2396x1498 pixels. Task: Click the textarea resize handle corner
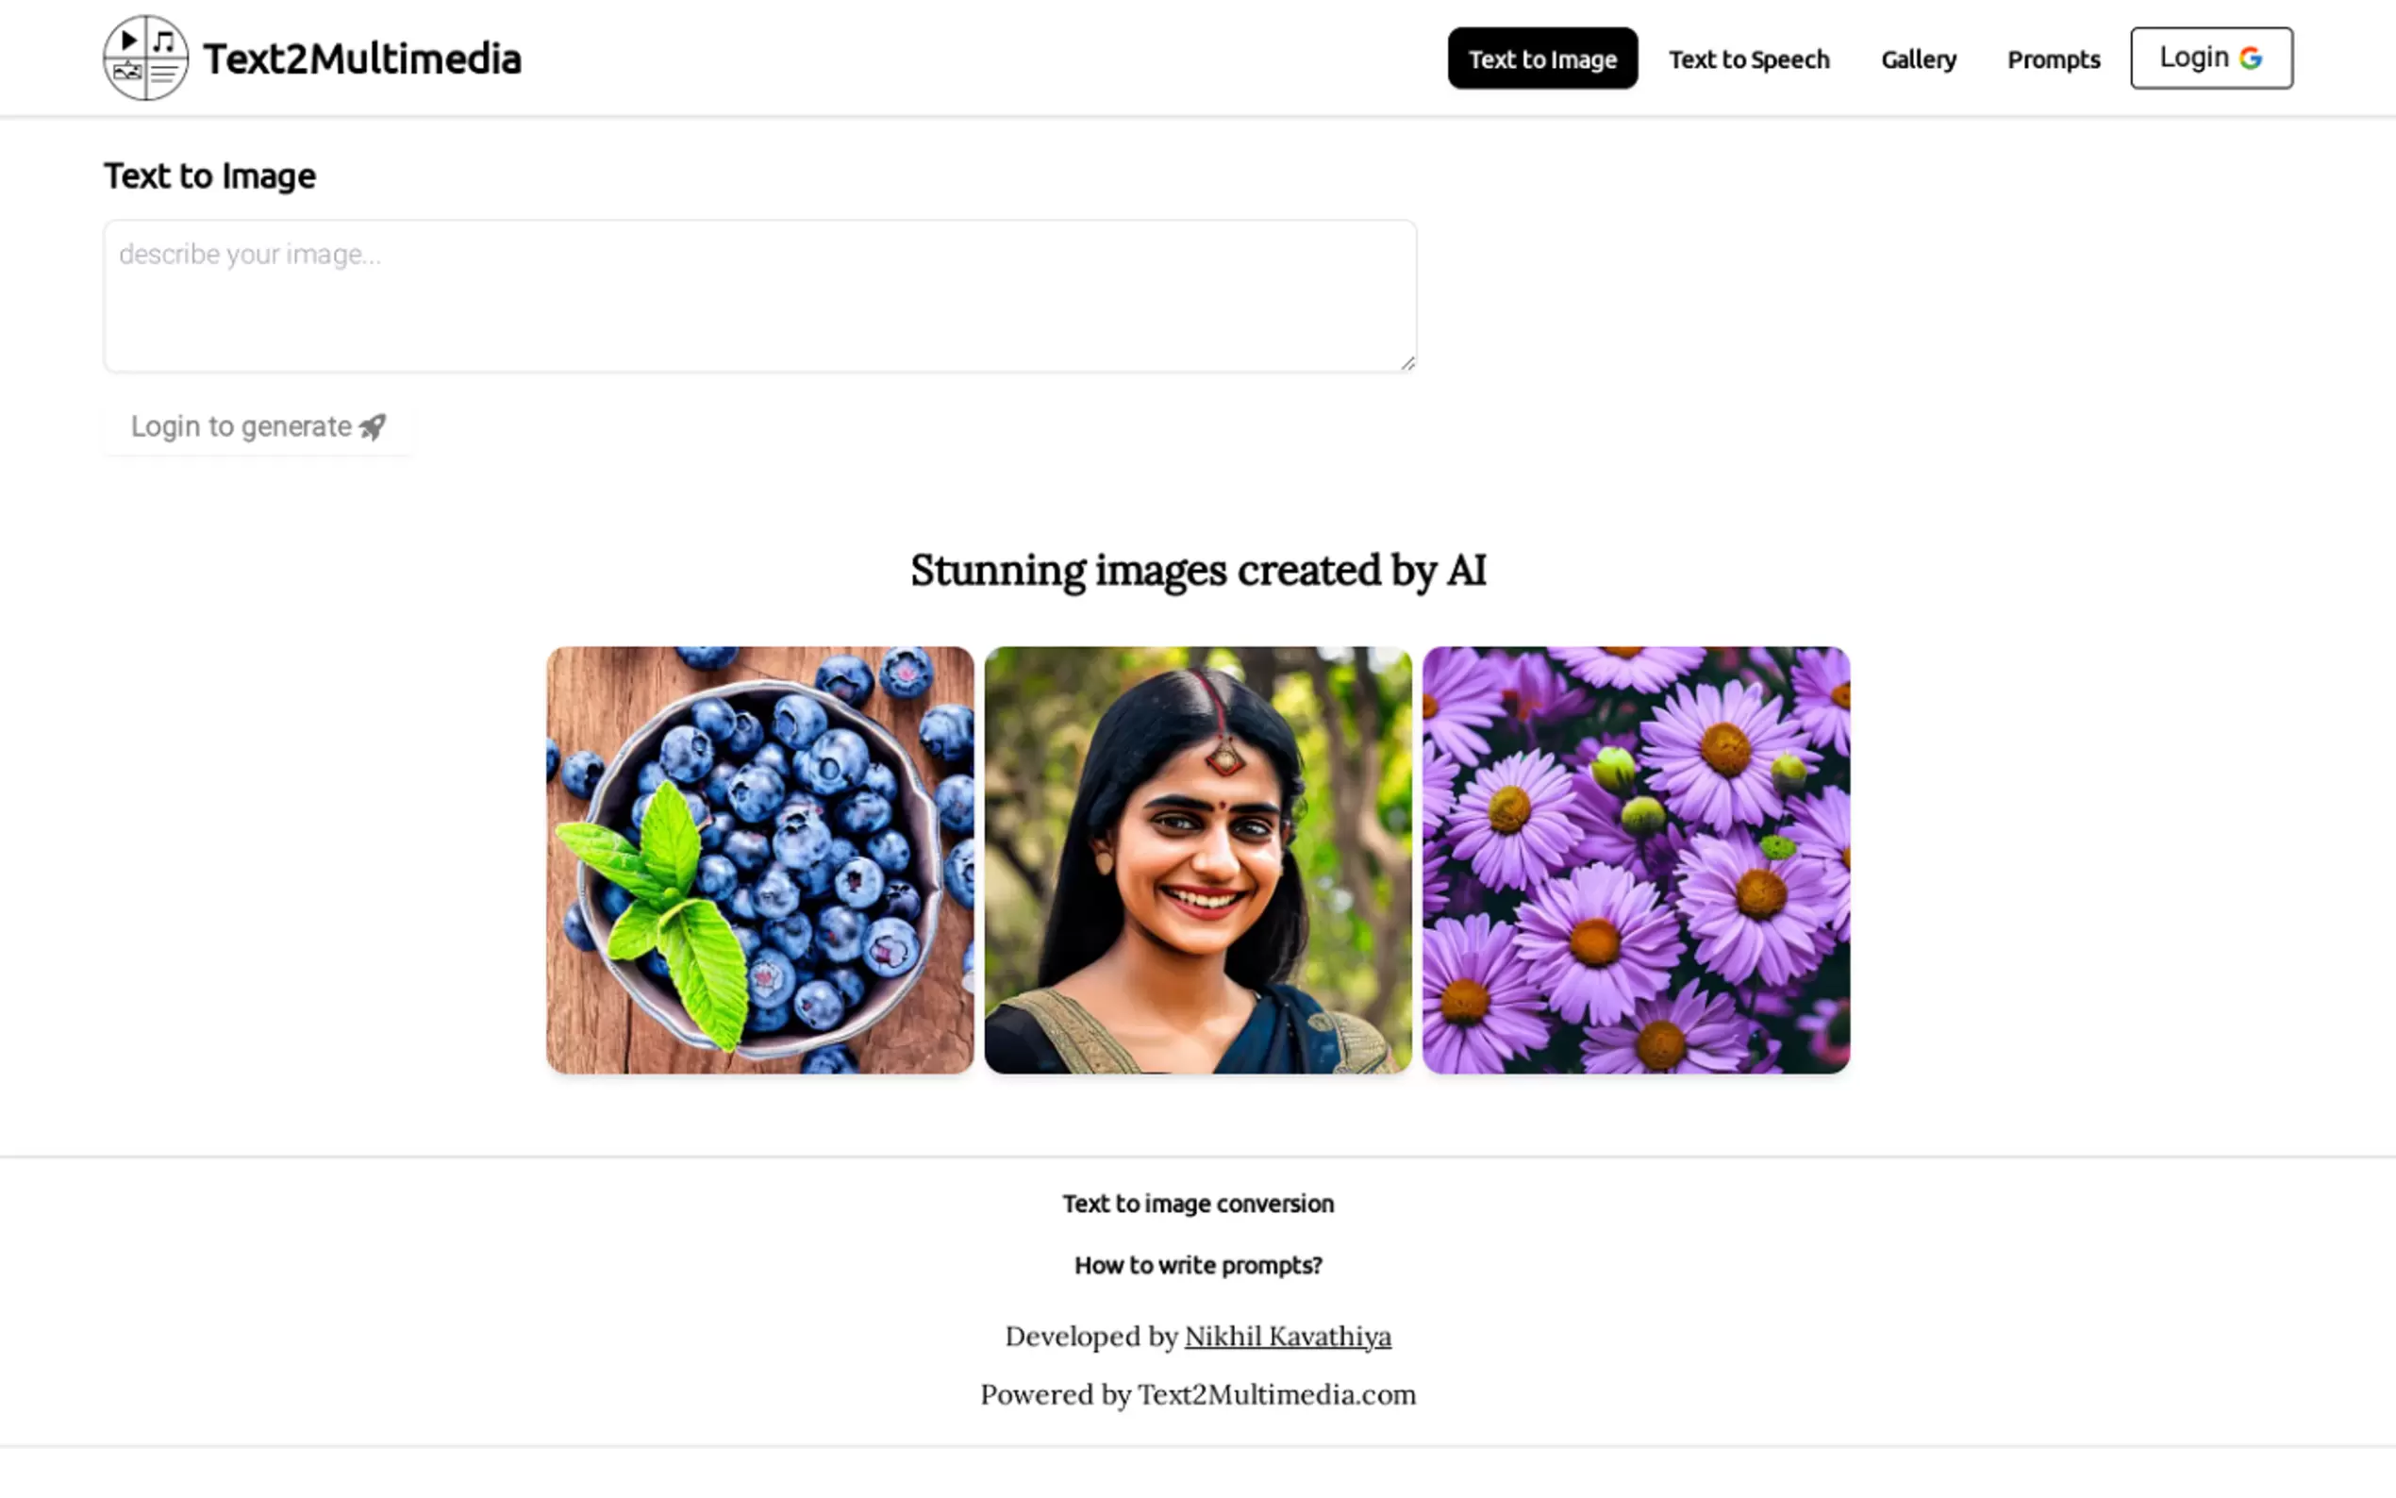[1407, 363]
